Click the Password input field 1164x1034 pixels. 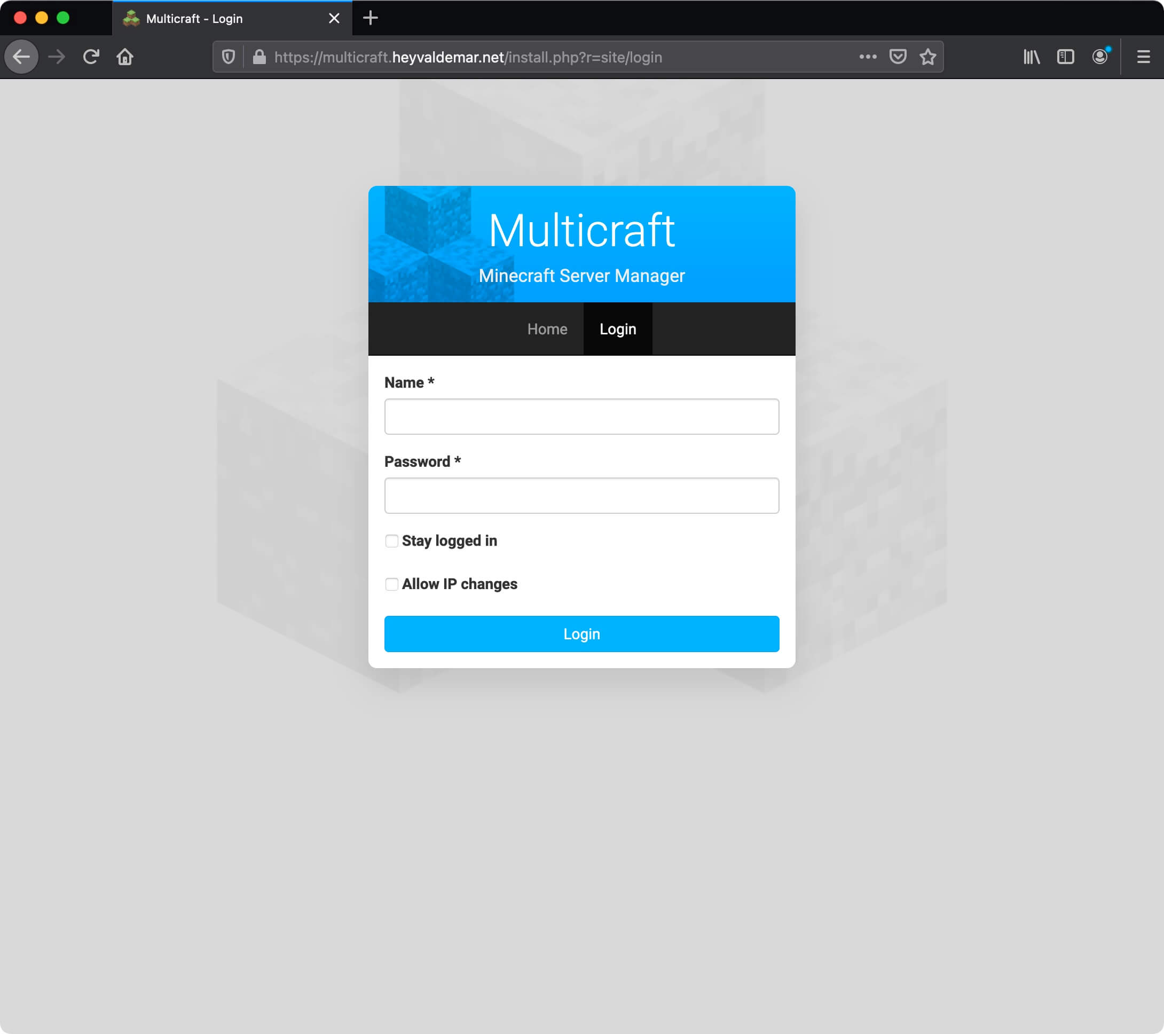click(581, 495)
